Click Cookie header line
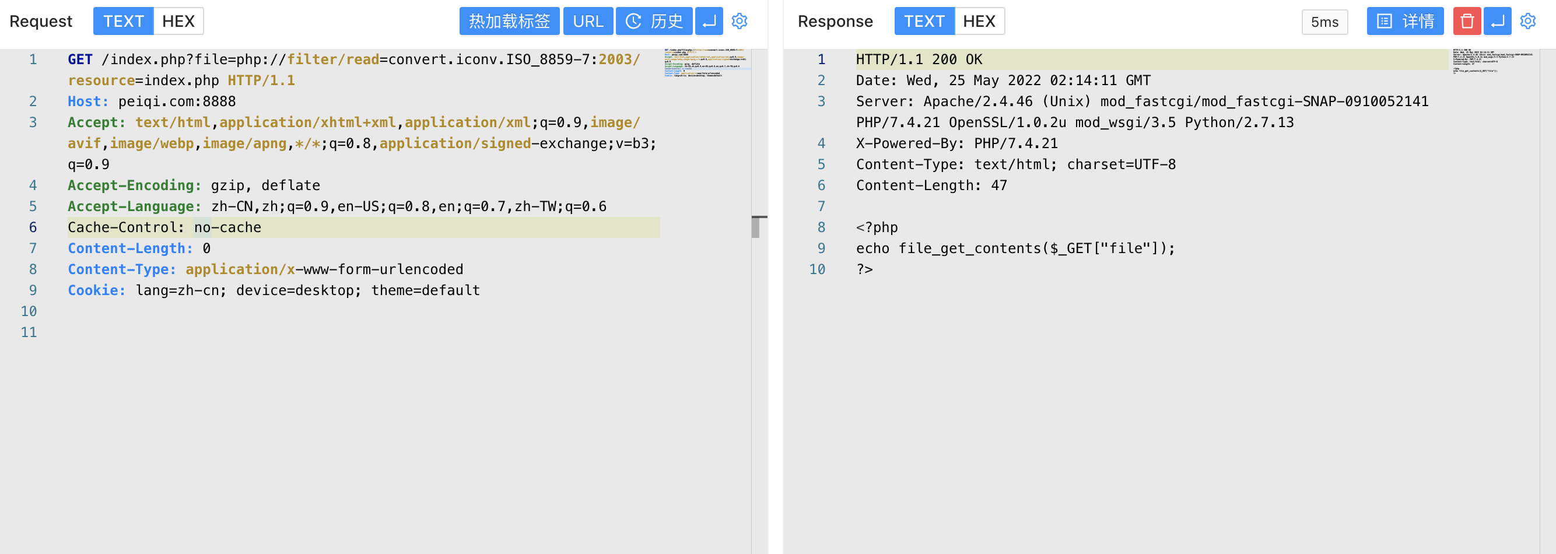The image size is (1556, 554). [274, 290]
